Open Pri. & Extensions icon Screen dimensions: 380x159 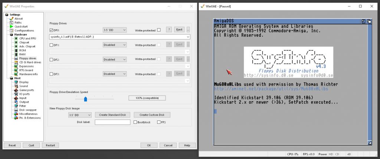16,118
